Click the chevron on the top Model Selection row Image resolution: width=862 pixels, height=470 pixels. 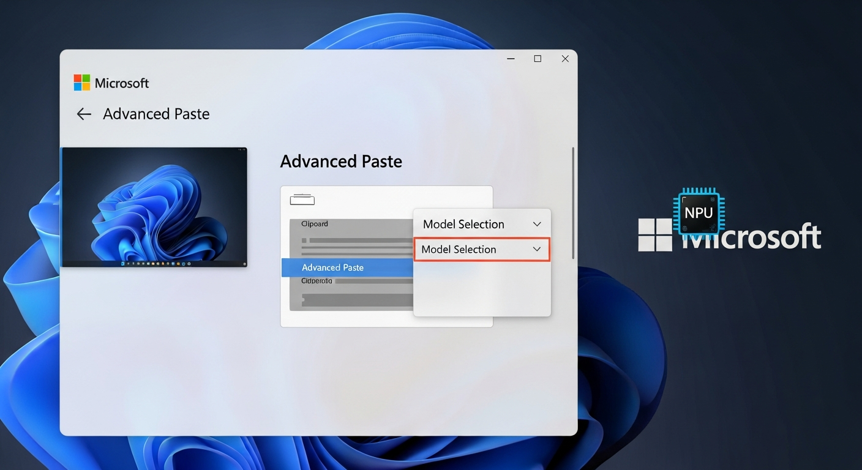click(537, 224)
